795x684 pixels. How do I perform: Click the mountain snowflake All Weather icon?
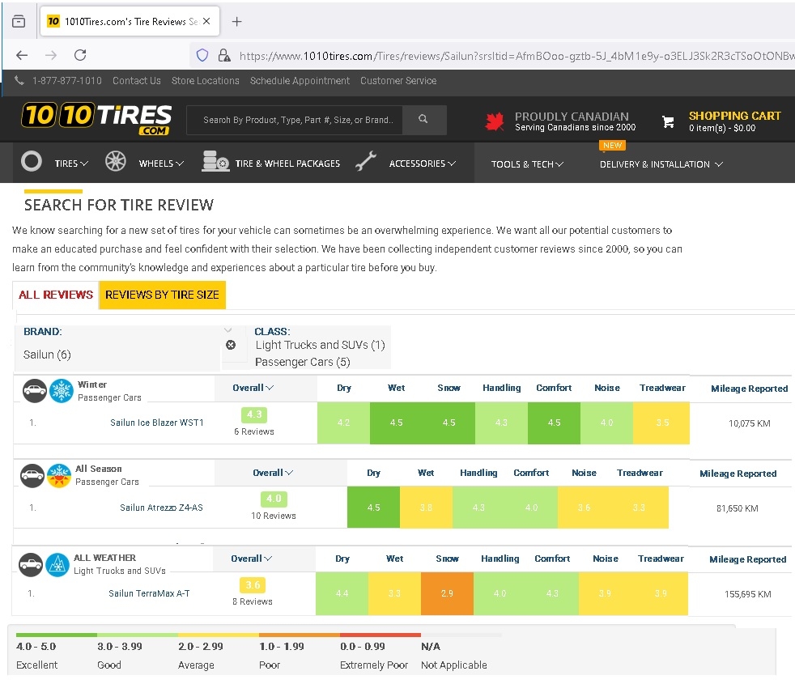[x=57, y=565]
